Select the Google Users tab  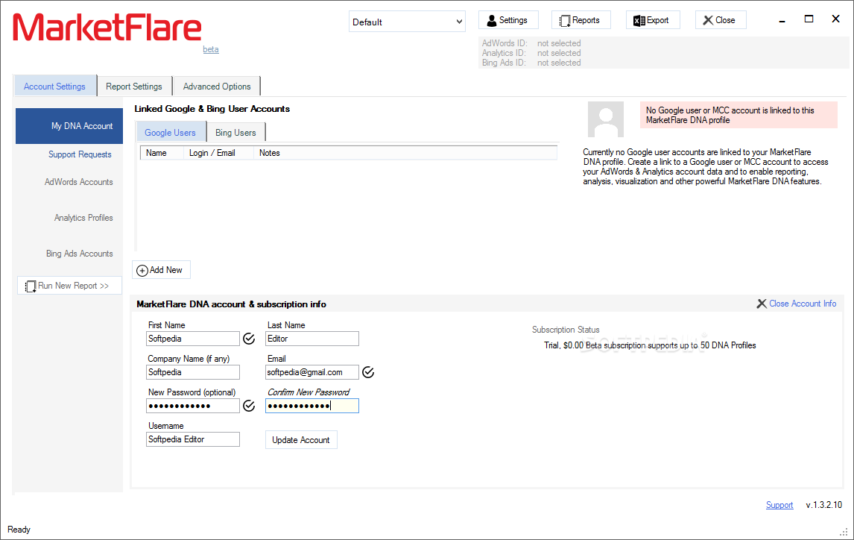click(x=170, y=133)
